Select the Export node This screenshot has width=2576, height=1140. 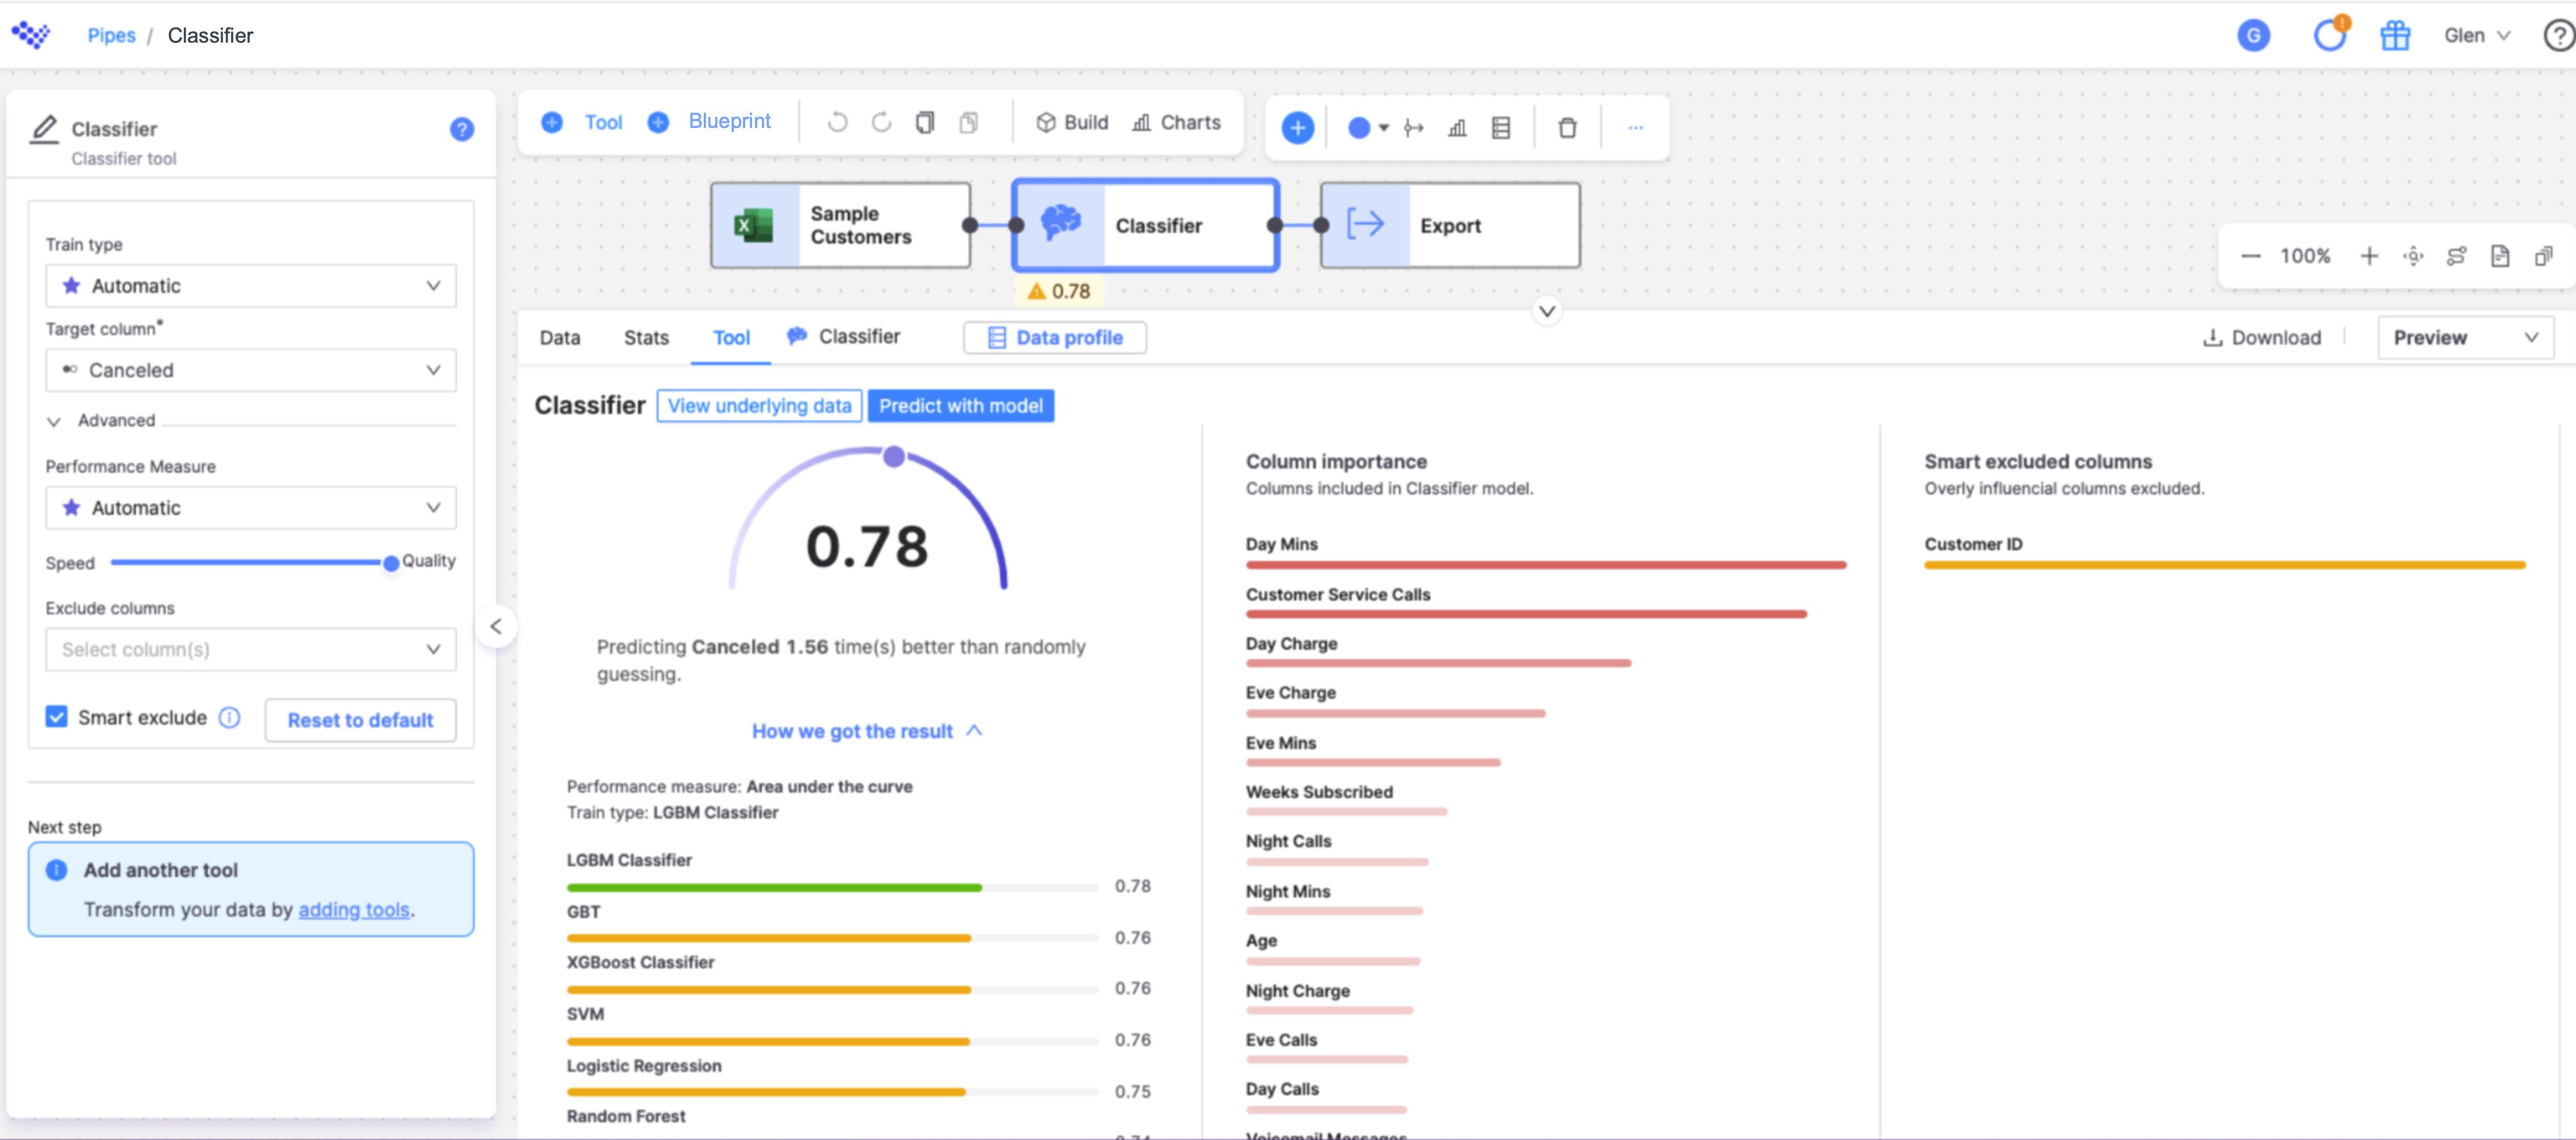point(1450,225)
